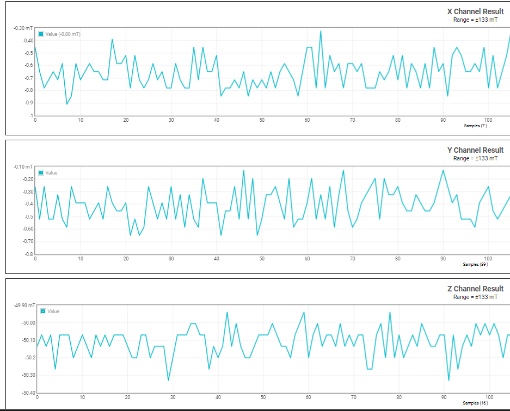
Task: Toggle the X Channel Value legend checkbox
Action: [x=41, y=34]
